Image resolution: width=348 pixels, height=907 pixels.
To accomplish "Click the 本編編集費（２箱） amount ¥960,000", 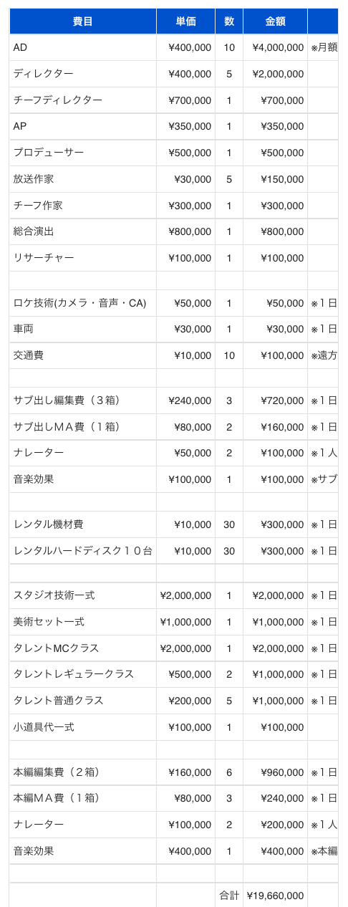I will (276, 772).
